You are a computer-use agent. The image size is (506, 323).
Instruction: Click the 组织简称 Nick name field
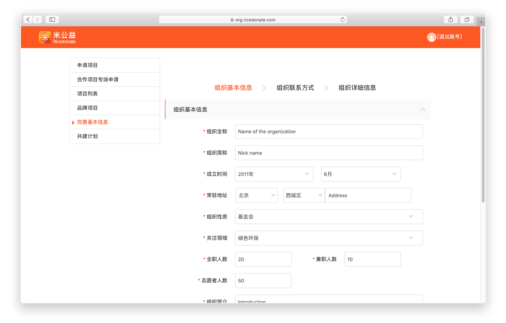click(x=329, y=153)
